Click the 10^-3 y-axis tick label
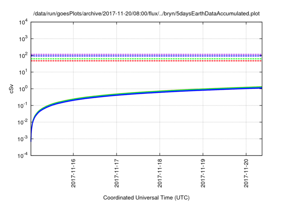The width and height of the screenshot is (289, 202). (23, 139)
